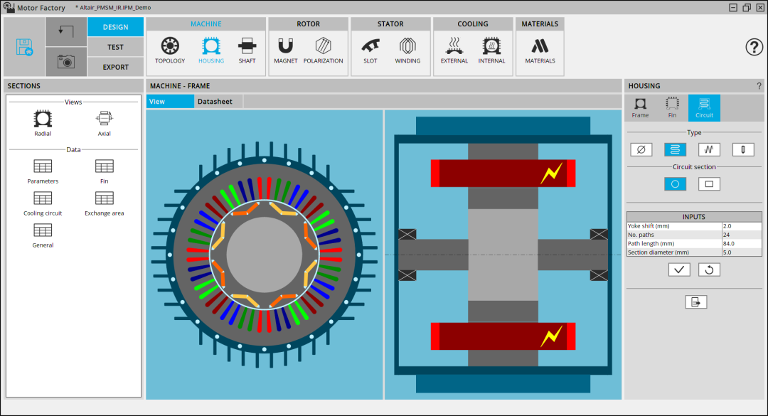Open External cooling settings

pos(454,50)
